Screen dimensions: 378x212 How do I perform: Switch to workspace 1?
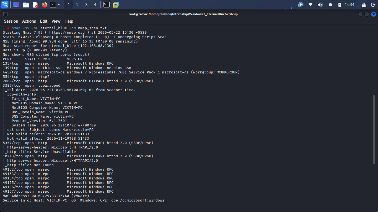69,5
